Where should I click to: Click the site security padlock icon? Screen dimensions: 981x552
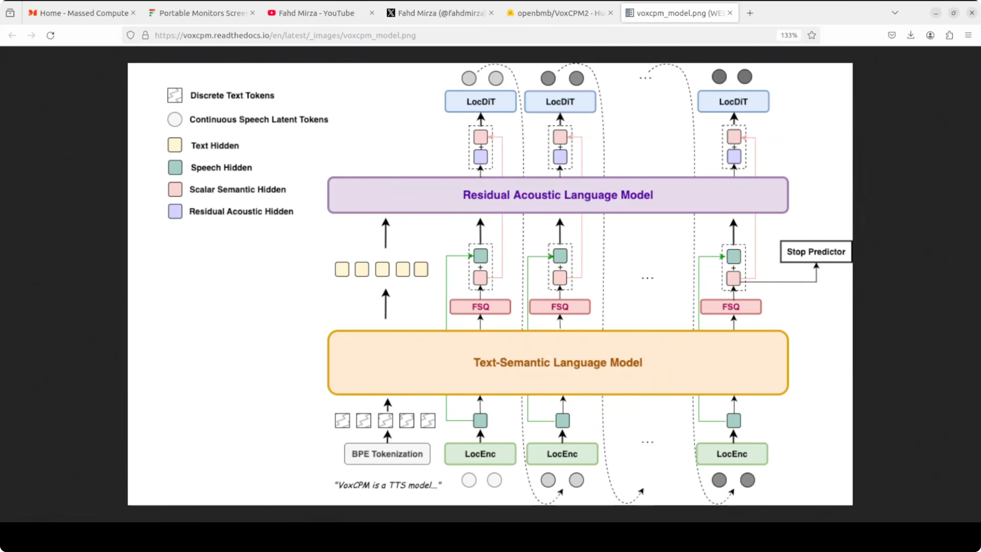tap(145, 35)
